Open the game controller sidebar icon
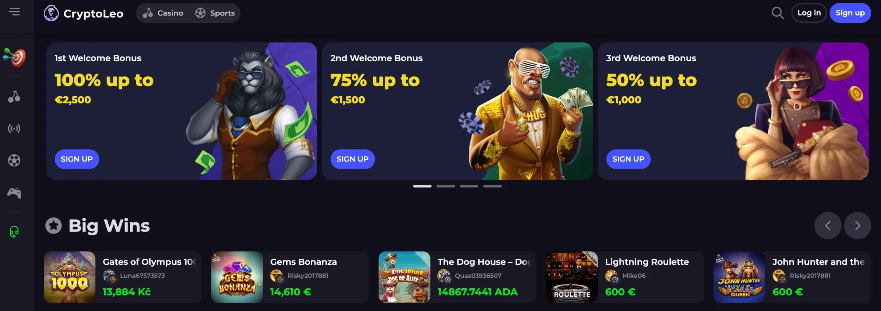Image resolution: width=881 pixels, height=311 pixels. click(14, 193)
